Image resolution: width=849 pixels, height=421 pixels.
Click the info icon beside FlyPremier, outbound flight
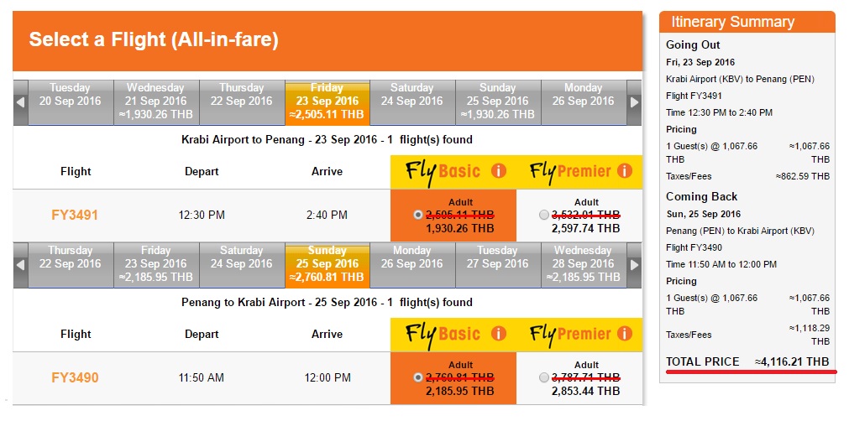[623, 171]
